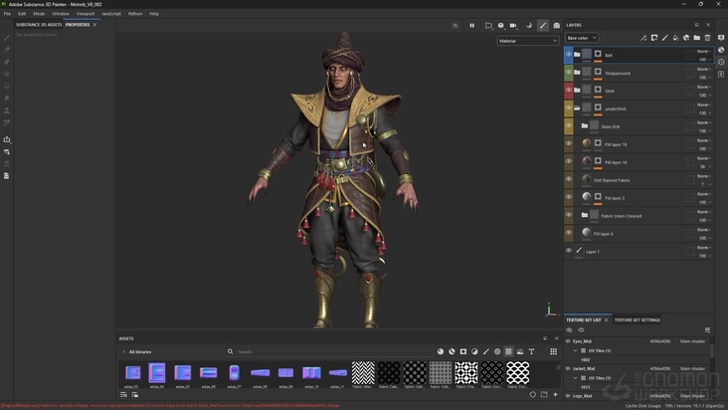728x410 pixels.
Task: Click the plus icon in Assets footer
Action: (555, 395)
